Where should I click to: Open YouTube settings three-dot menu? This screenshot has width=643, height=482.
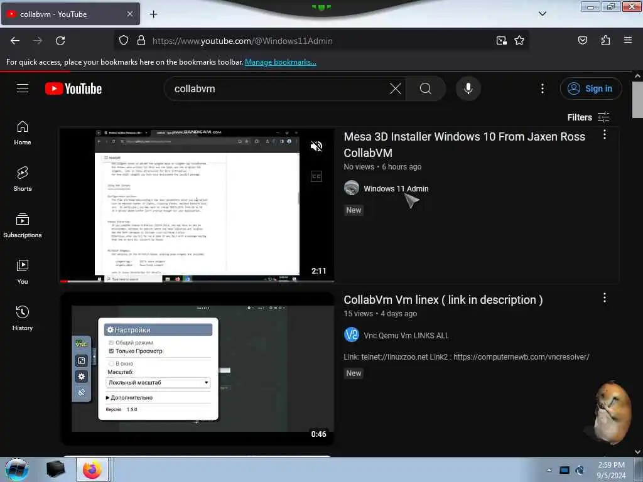point(542,88)
